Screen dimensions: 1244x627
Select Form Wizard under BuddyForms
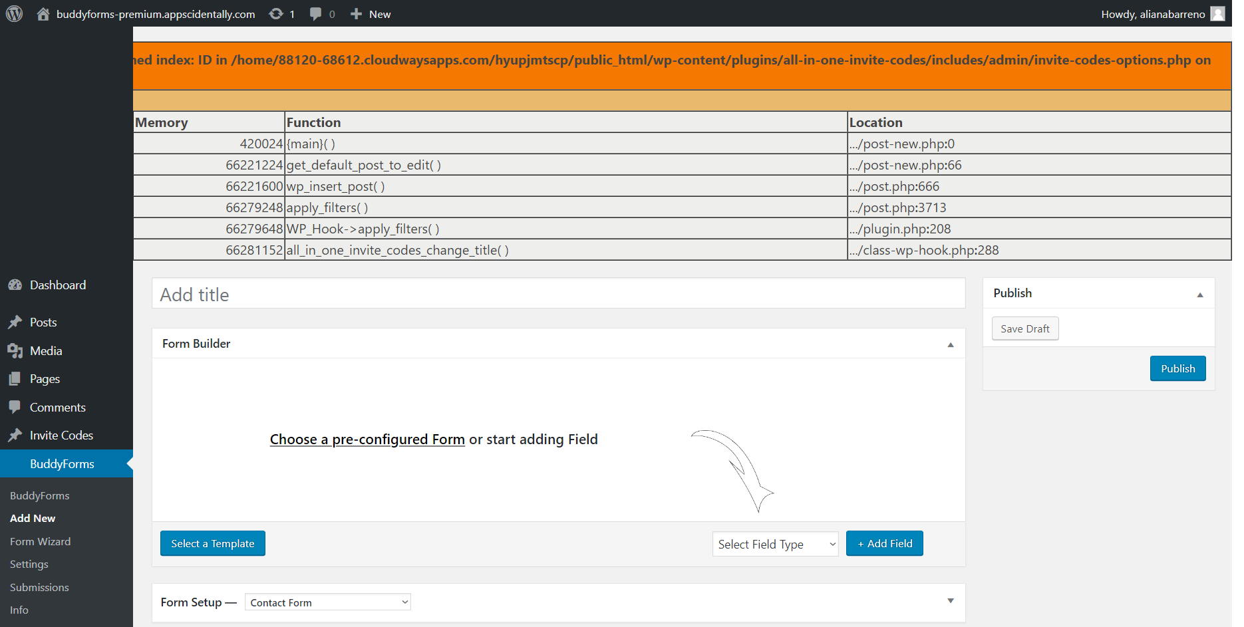[40, 541]
